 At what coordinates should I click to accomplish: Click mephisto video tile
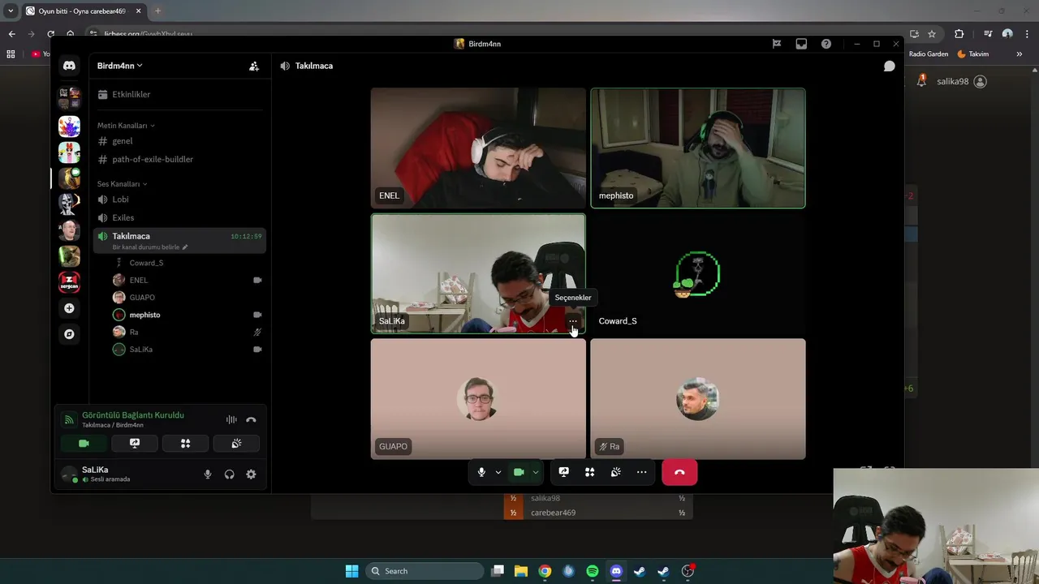[x=698, y=148]
